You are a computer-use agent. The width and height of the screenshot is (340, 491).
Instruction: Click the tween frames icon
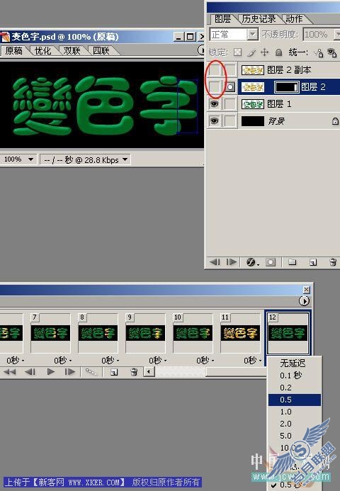[91, 372]
